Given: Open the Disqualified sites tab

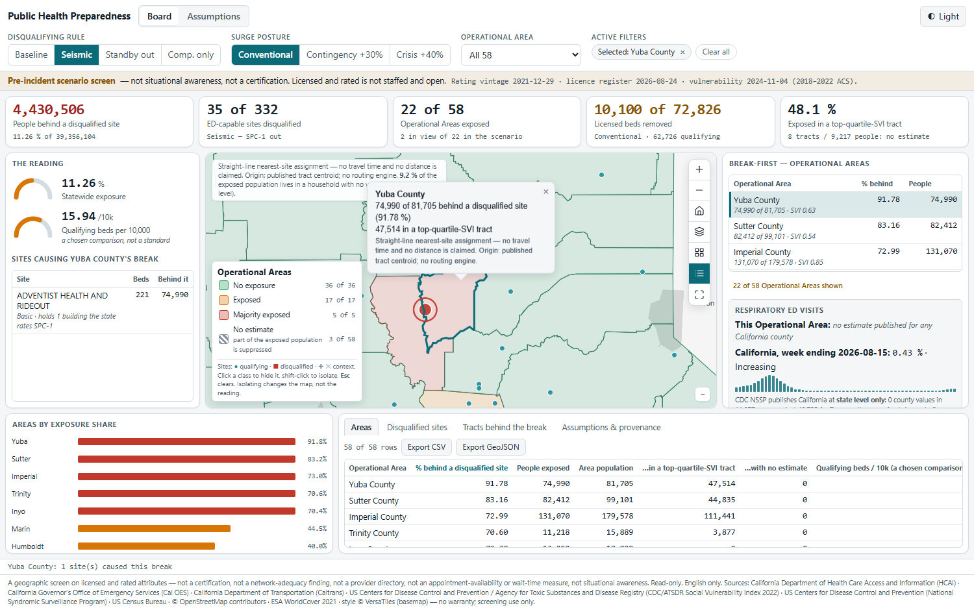Looking at the screenshot, I should tap(417, 427).
